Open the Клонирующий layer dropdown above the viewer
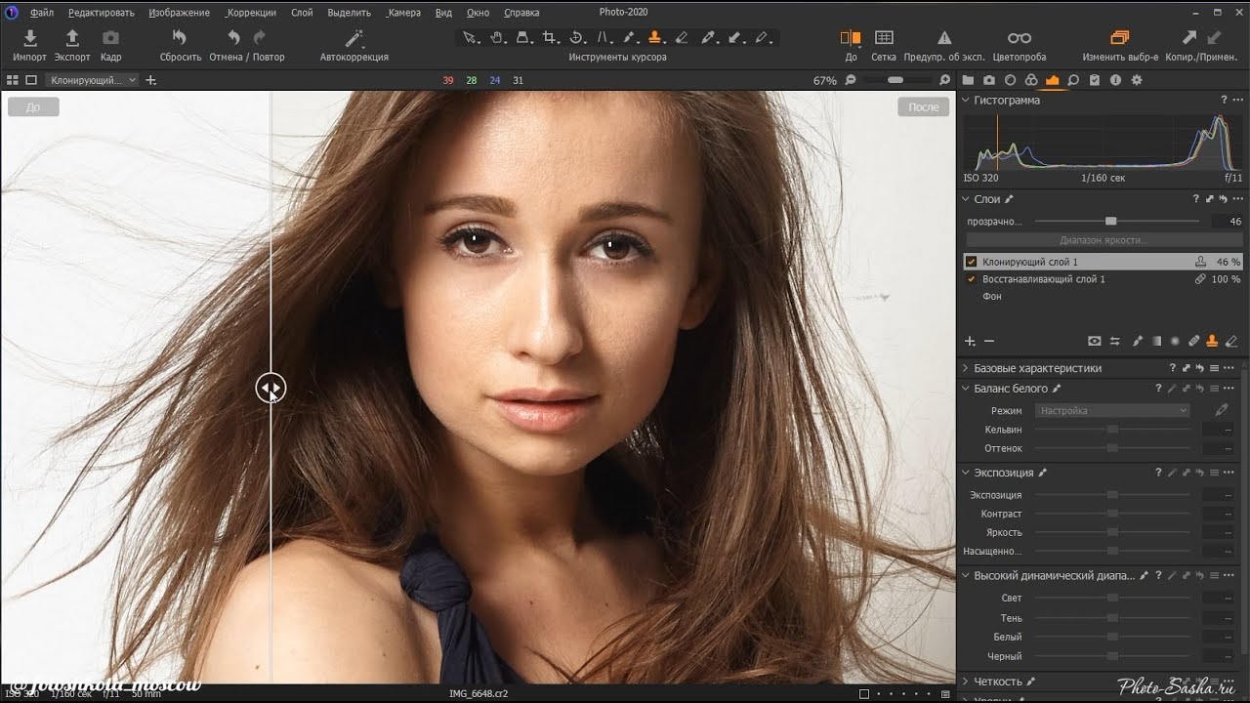1250x703 pixels. tap(93, 80)
